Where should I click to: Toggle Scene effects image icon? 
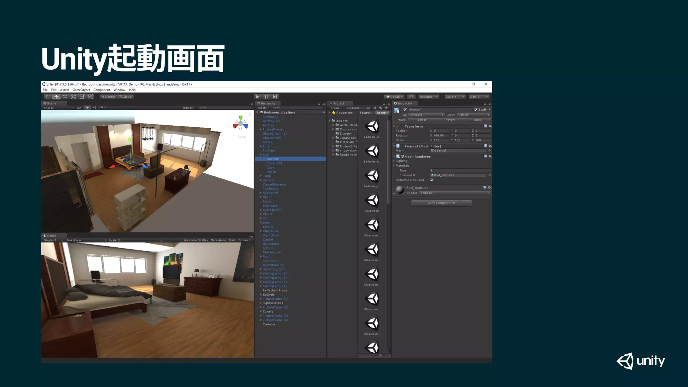pyautogui.click(x=101, y=108)
